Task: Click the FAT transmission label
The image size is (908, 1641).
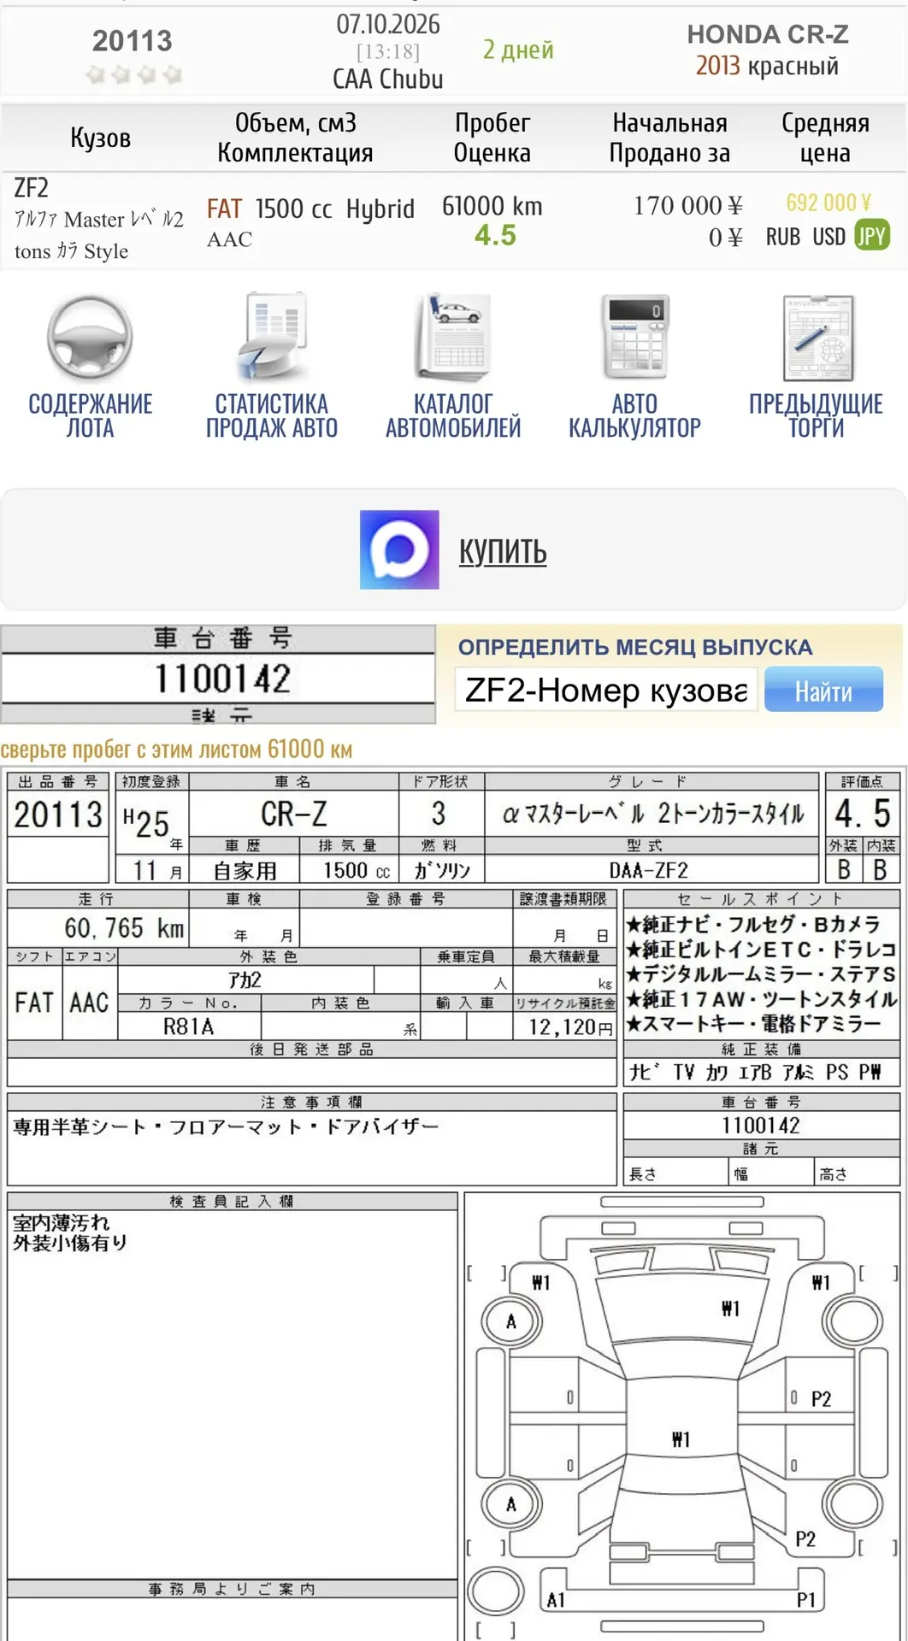Action: click(224, 209)
